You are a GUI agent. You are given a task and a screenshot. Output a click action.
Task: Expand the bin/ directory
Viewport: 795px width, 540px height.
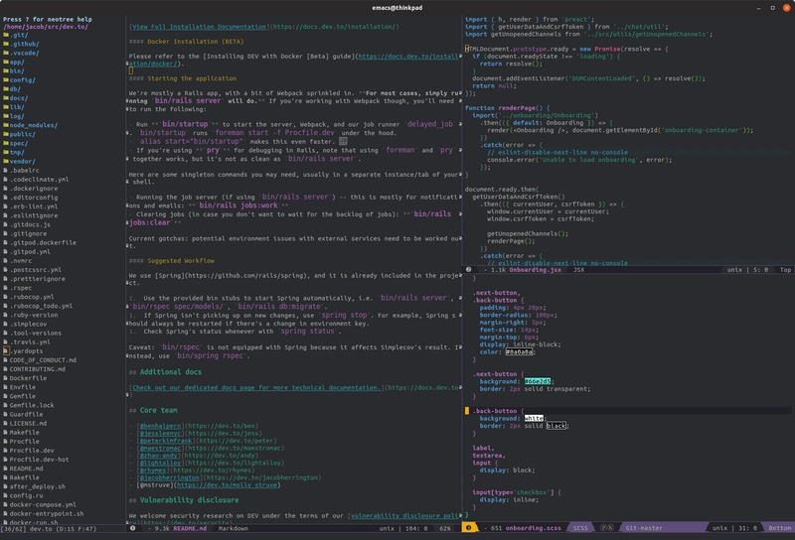[17, 71]
